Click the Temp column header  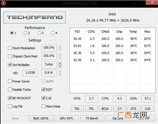coord(133,32)
